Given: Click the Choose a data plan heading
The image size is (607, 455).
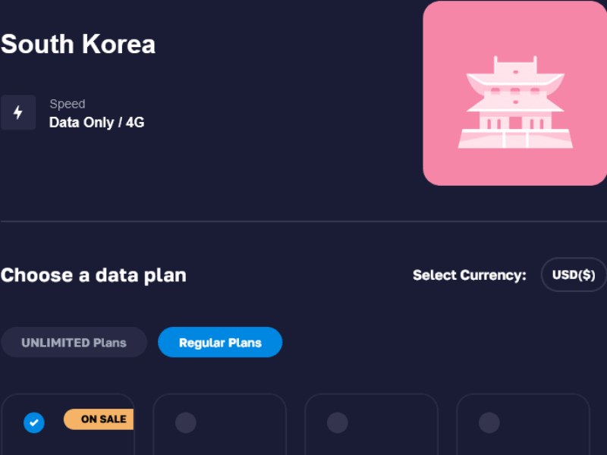Looking at the screenshot, I should [x=93, y=275].
